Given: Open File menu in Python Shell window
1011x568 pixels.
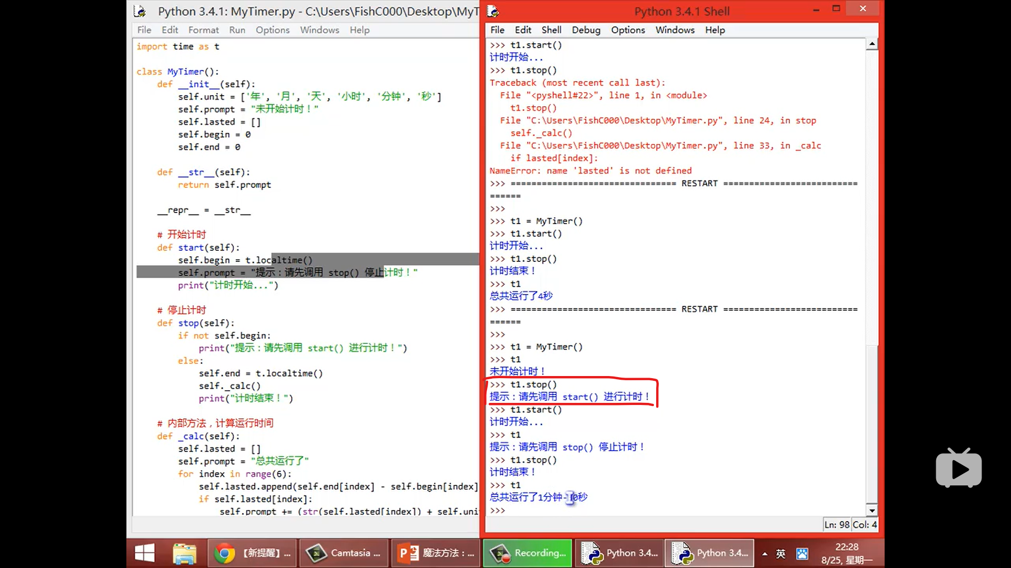Looking at the screenshot, I should coord(497,30).
